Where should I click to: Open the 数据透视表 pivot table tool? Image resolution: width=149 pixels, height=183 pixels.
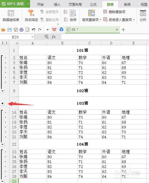11,16
